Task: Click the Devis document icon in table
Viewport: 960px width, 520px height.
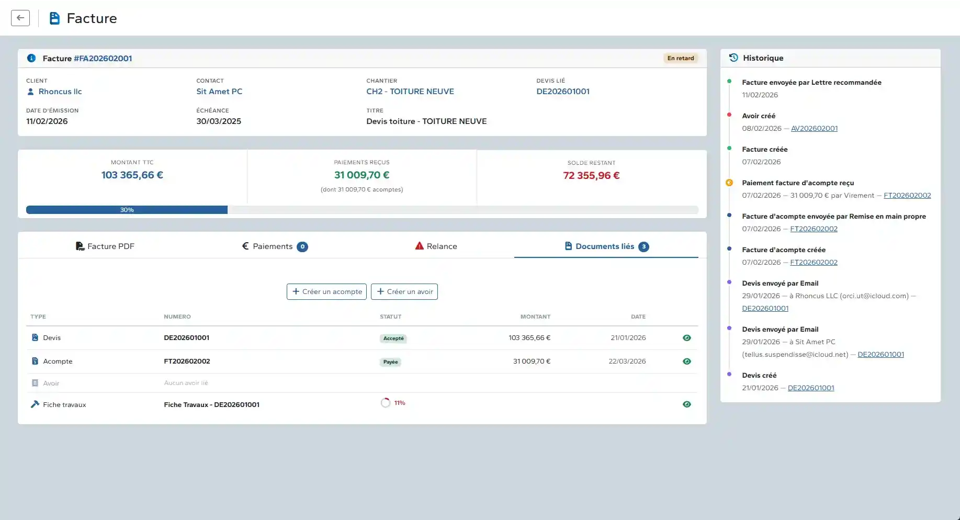Action: 35,338
